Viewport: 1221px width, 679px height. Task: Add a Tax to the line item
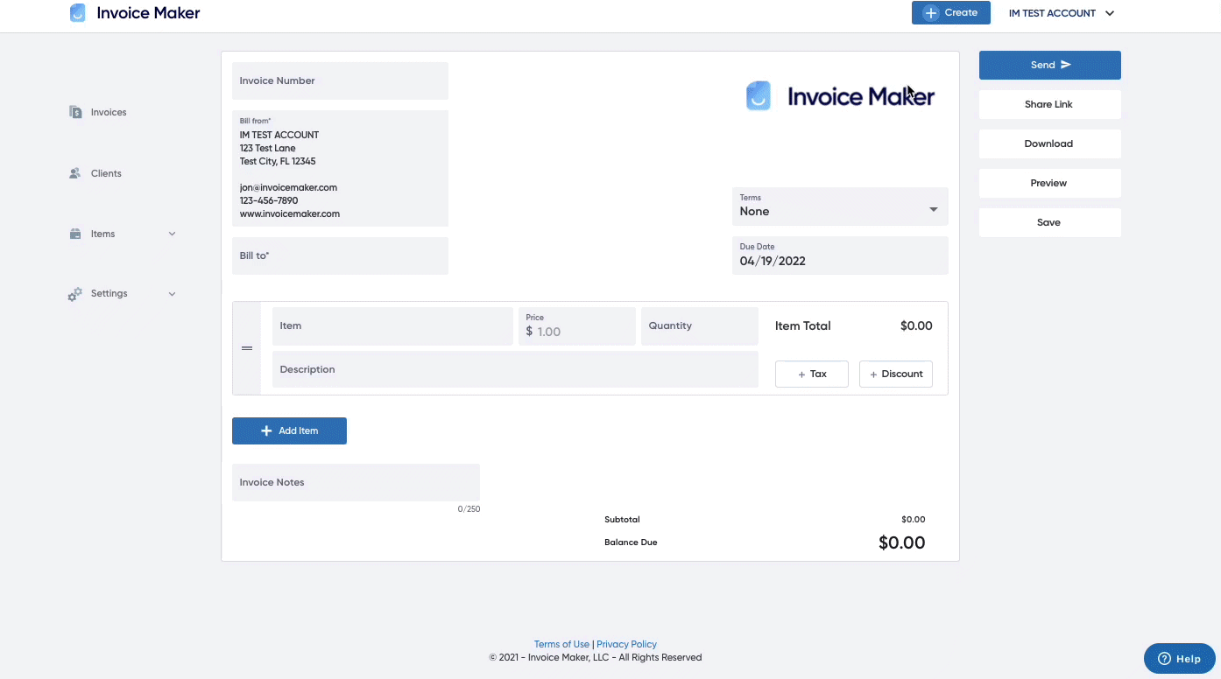(812, 374)
